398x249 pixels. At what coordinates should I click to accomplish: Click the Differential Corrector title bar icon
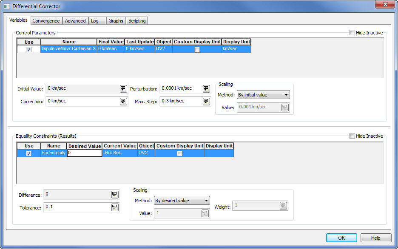click(x=6, y=6)
